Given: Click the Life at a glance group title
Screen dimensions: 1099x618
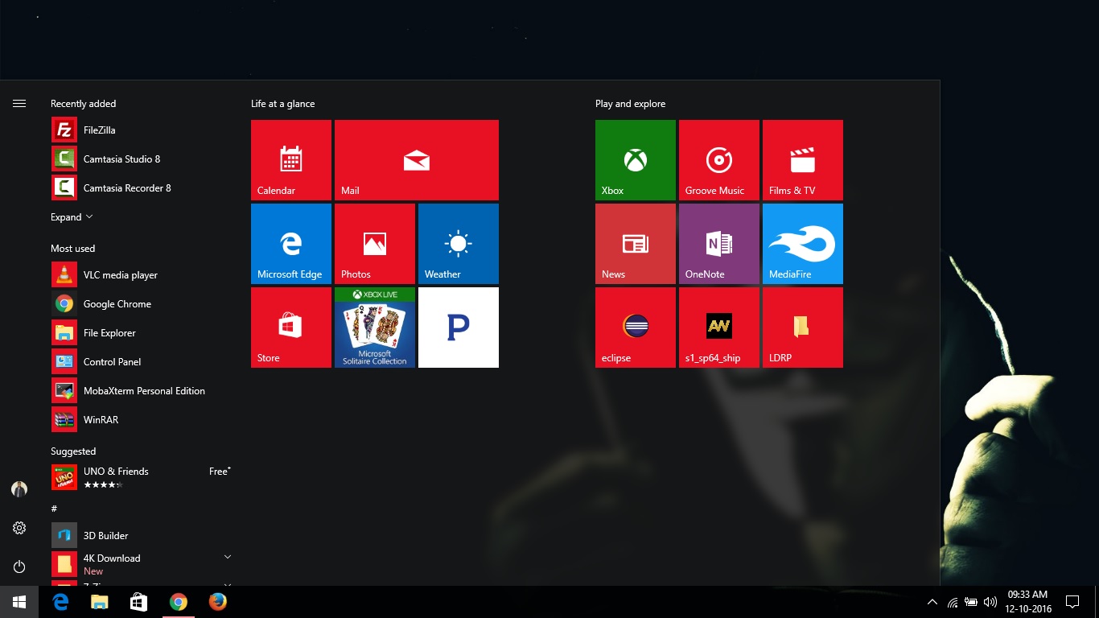Looking at the screenshot, I should (x=282, y=104).
